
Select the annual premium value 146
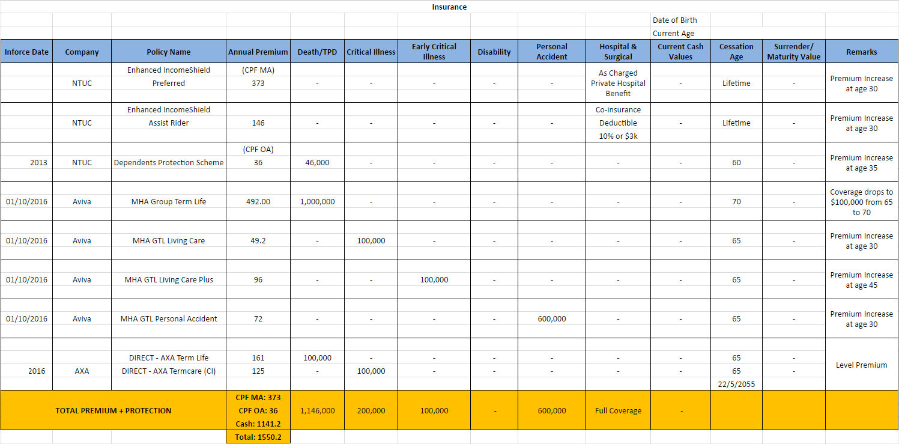point(258,123)
